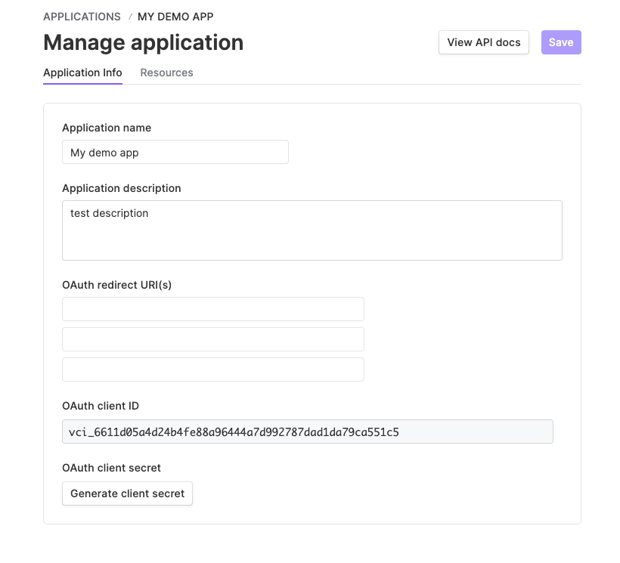Image resolution: width=620 pixels, height=563 pixels.
Task: Select the second OAuth redirect URI field
Action: click(x=213, y=339)
